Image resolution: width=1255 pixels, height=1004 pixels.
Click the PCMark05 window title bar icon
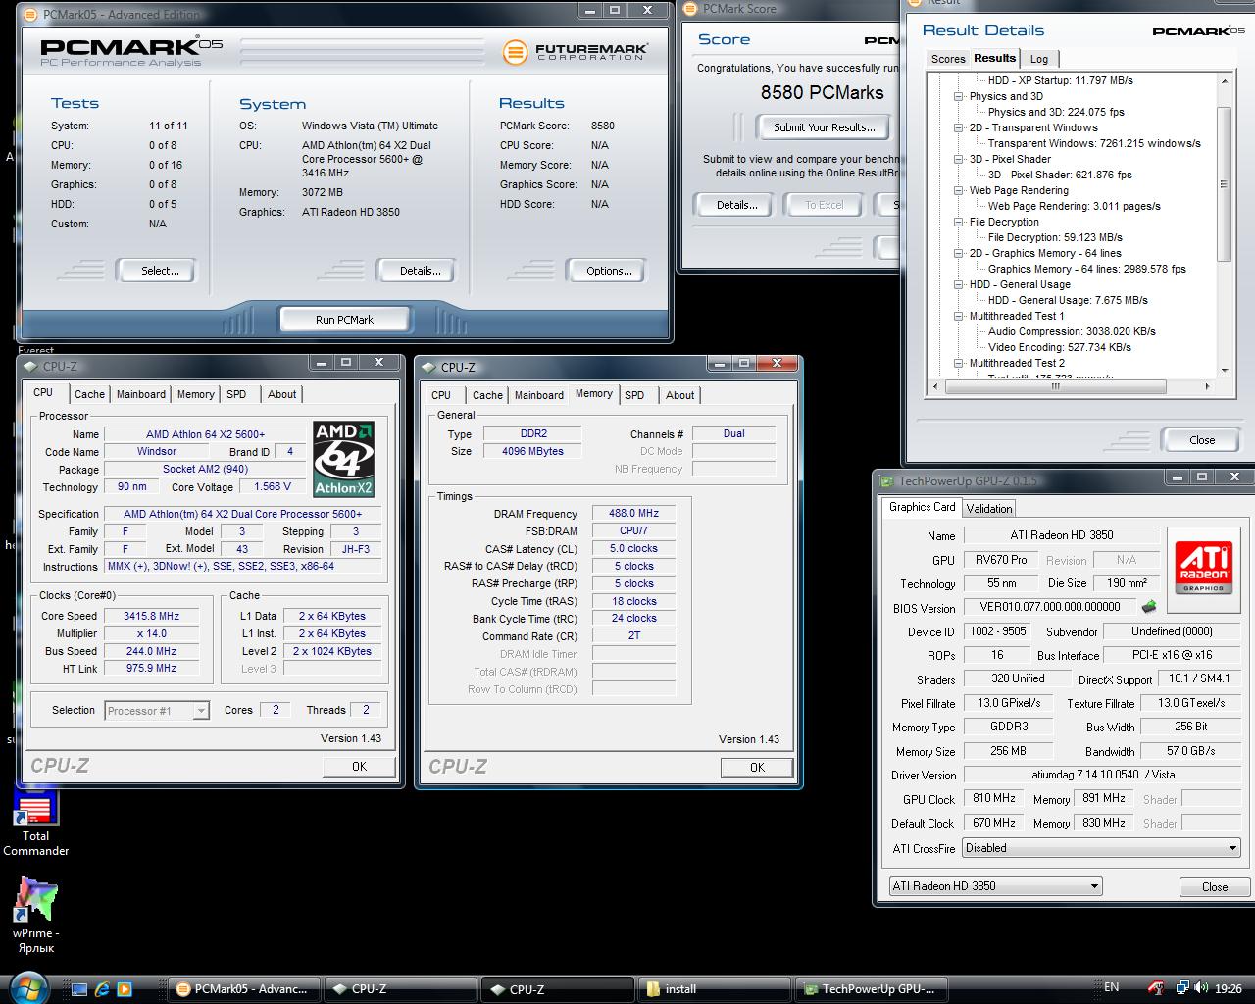[29, 14]
